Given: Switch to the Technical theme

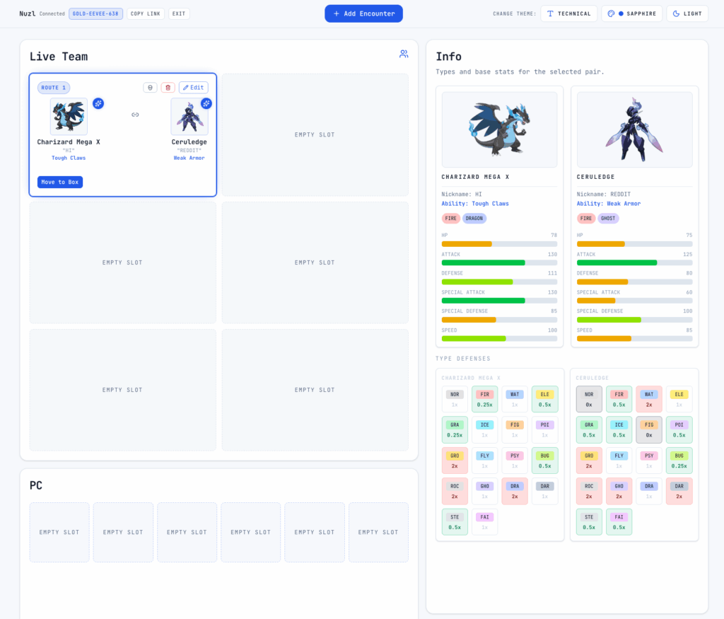Looking at the screenshot, I should pyautogui.click(x=568, y=13).
